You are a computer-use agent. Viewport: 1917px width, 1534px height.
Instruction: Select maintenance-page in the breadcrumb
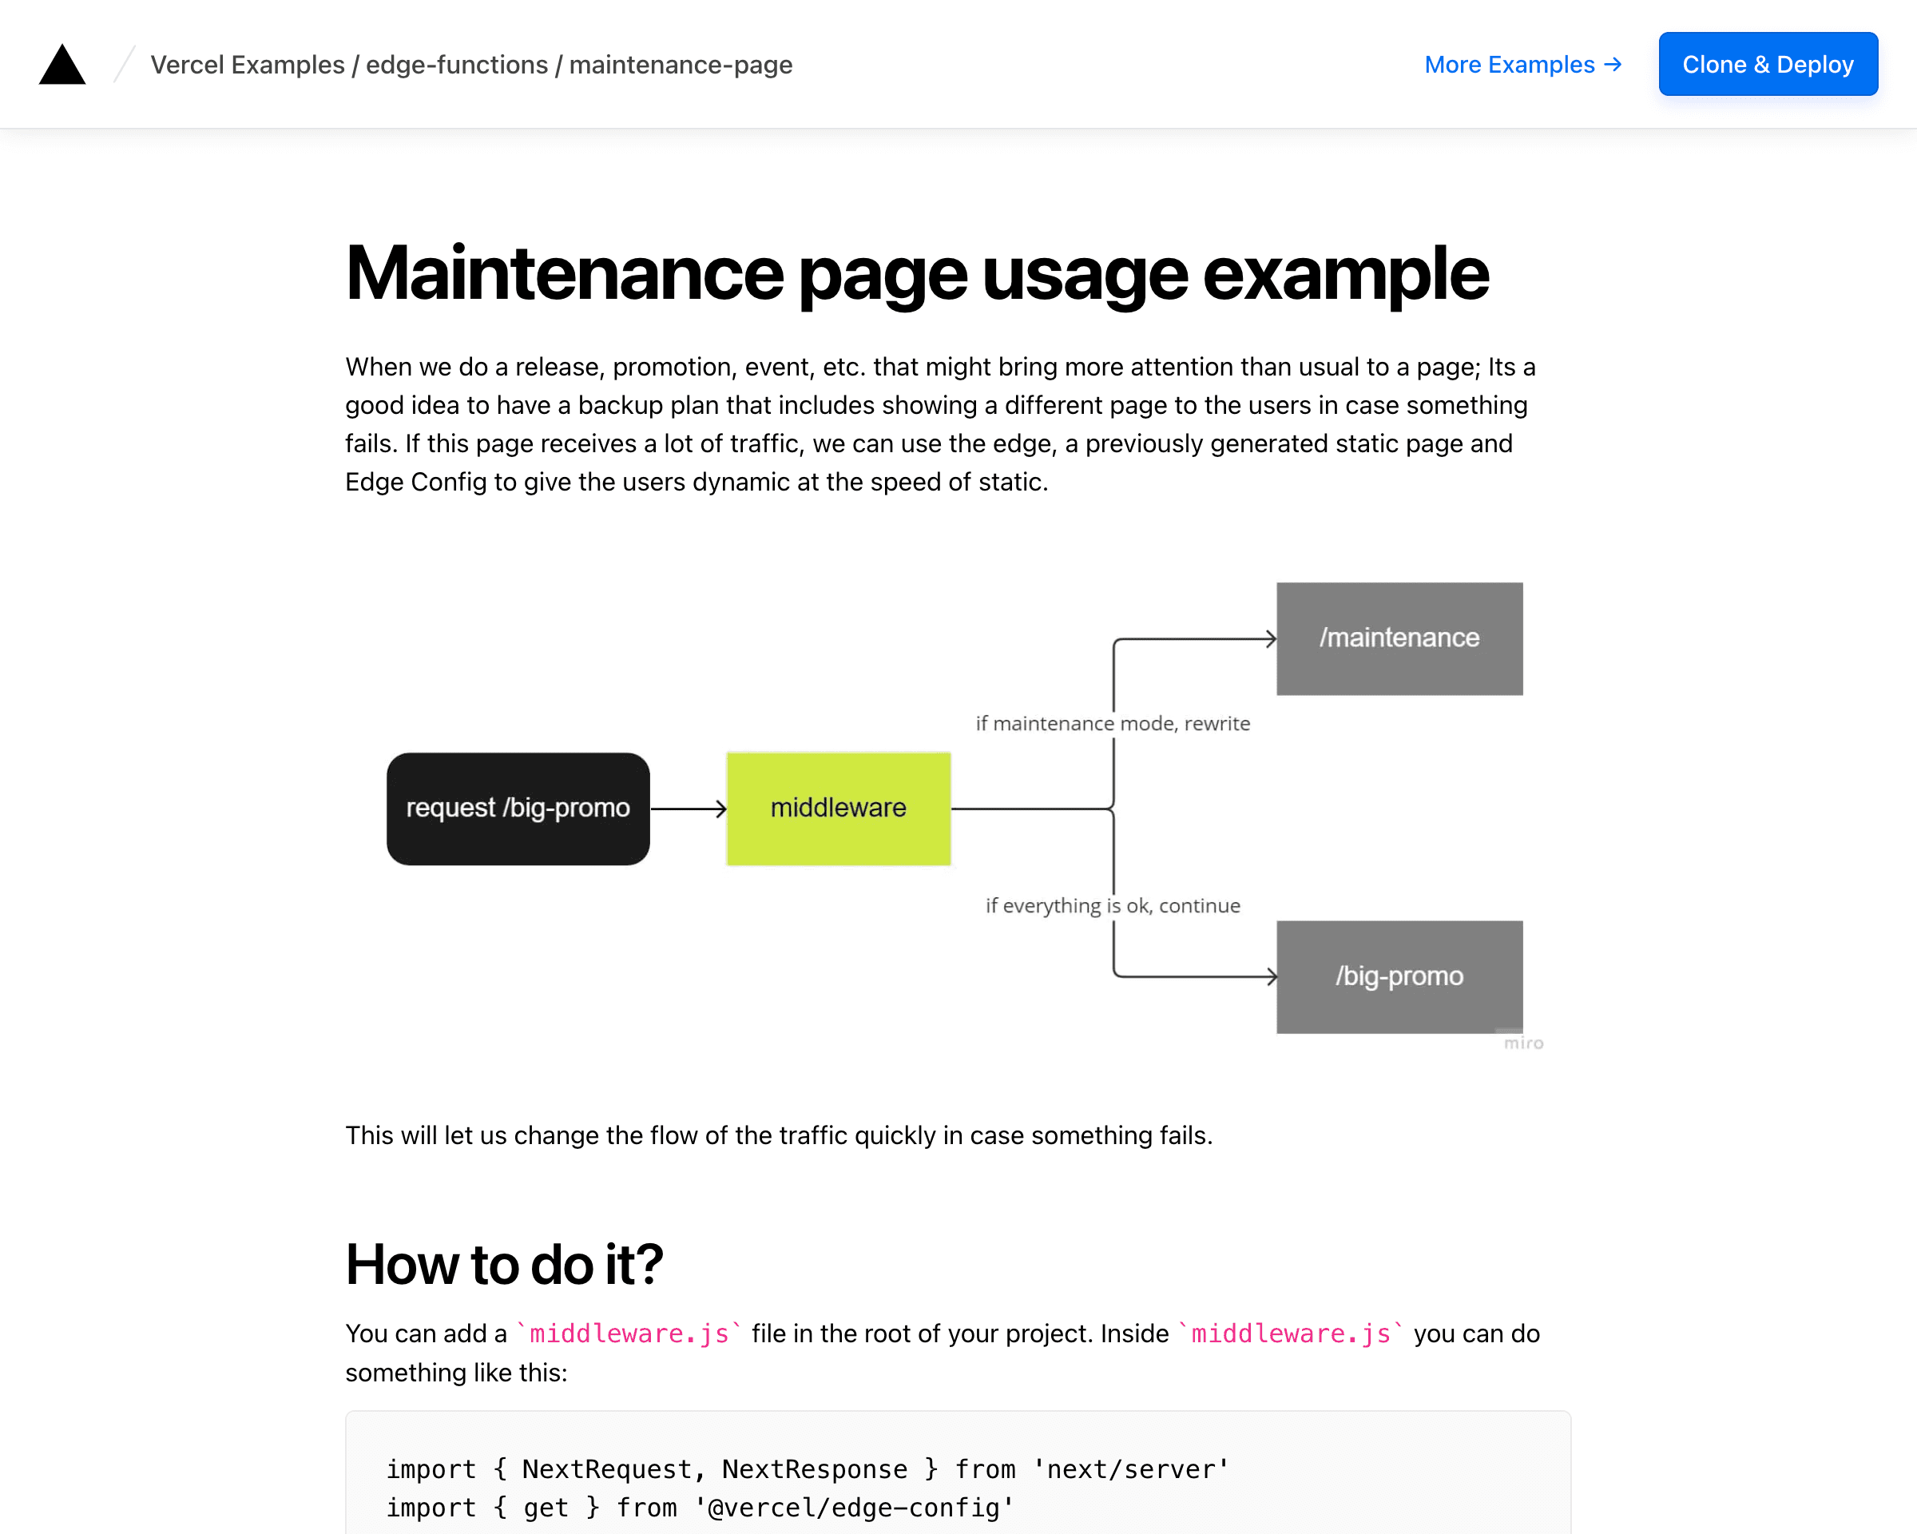click(x=681, y=65)
